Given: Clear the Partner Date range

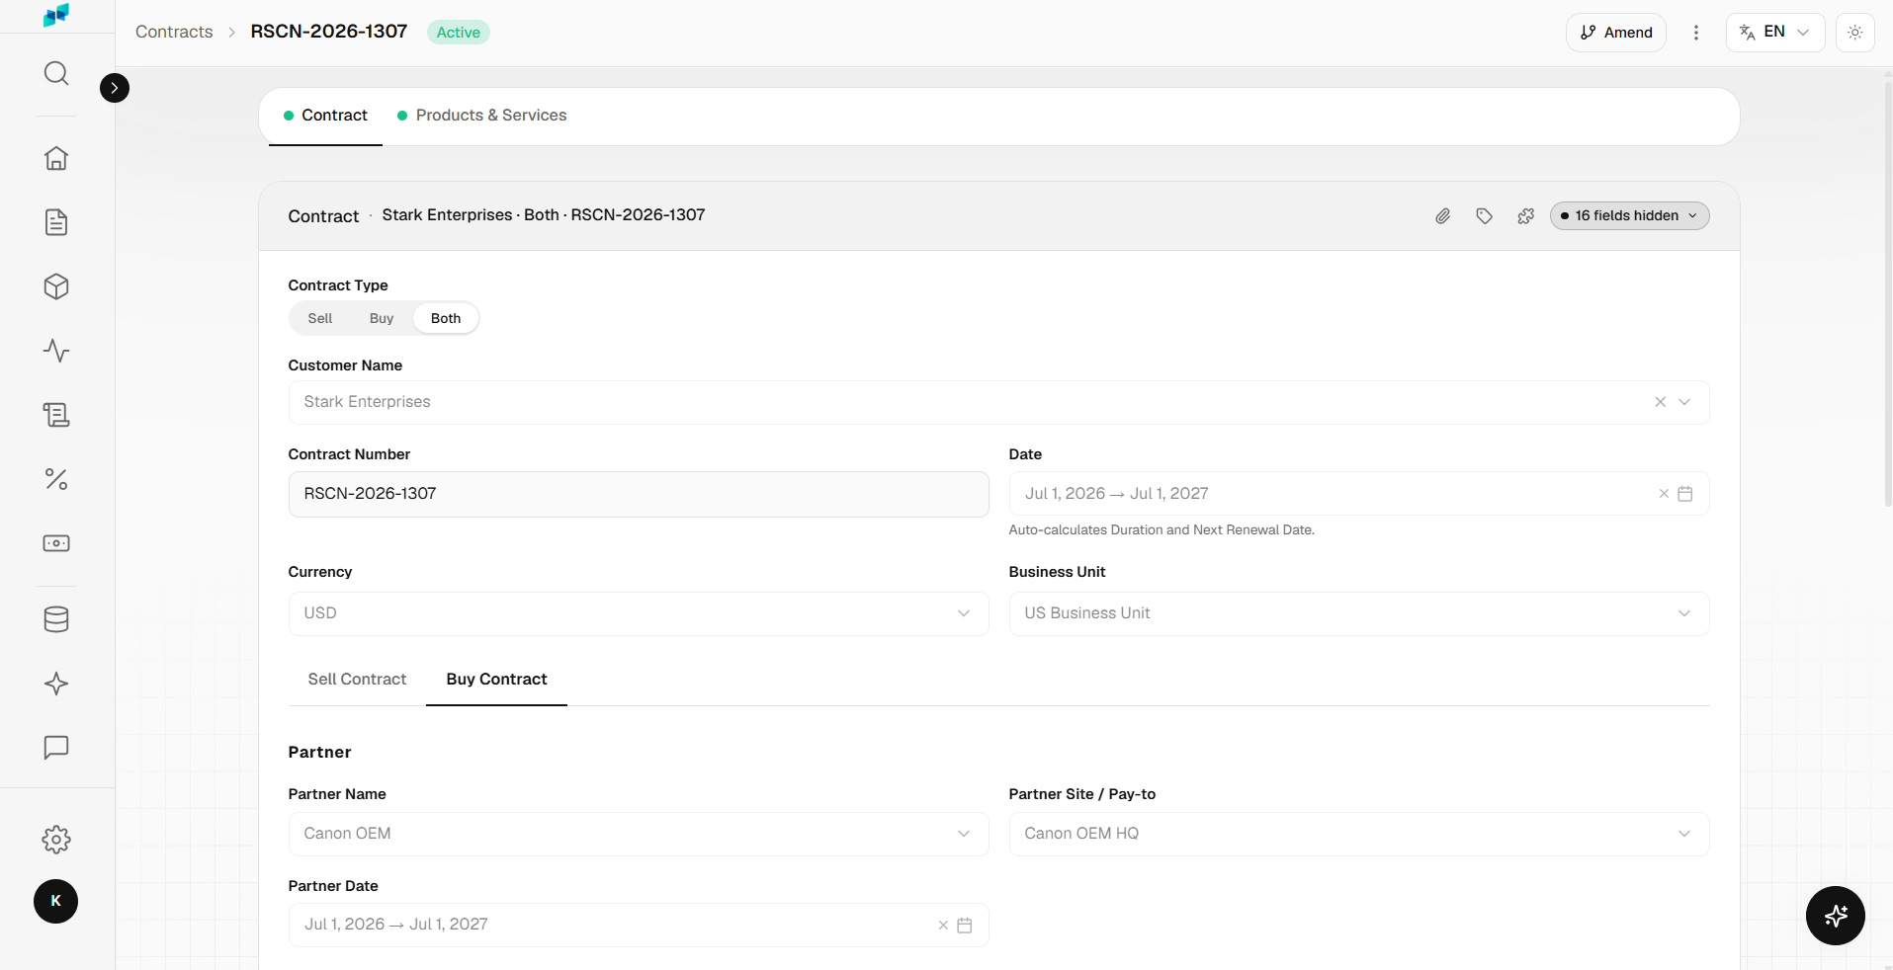Looking at the screenshot, I should (x=943, y=926).
